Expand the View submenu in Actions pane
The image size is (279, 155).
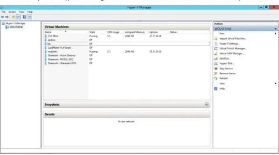click(x=246, y=83)
